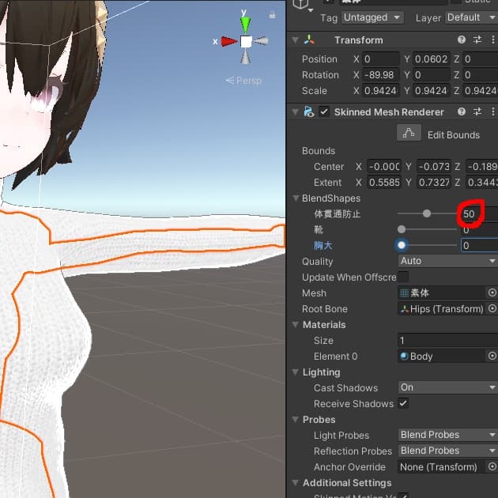This screenshot has width=498, height=498.
Task: Open Transform component more options menu
Action: tap(492, 40)
